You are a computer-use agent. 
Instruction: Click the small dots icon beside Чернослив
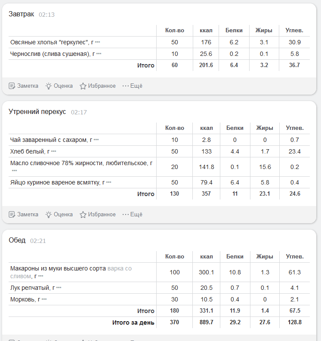pyautogui.click(x=99, y=54)
